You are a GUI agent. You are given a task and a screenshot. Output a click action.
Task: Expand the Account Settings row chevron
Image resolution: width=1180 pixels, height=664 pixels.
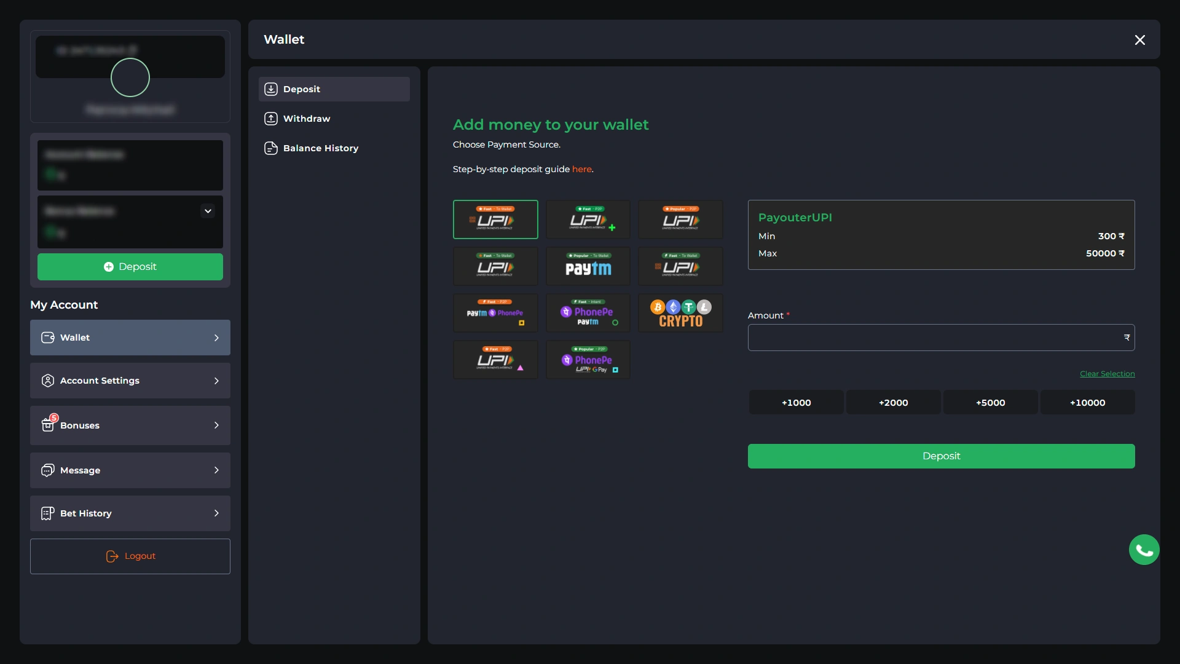tap(216, 381)
